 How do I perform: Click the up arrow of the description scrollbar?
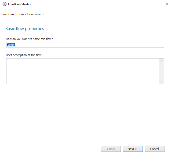(162, 61)
